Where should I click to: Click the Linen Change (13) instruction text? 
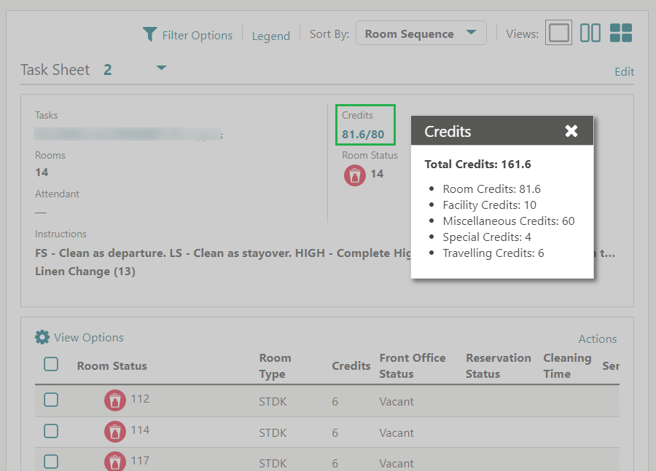[x=85, y=272]
